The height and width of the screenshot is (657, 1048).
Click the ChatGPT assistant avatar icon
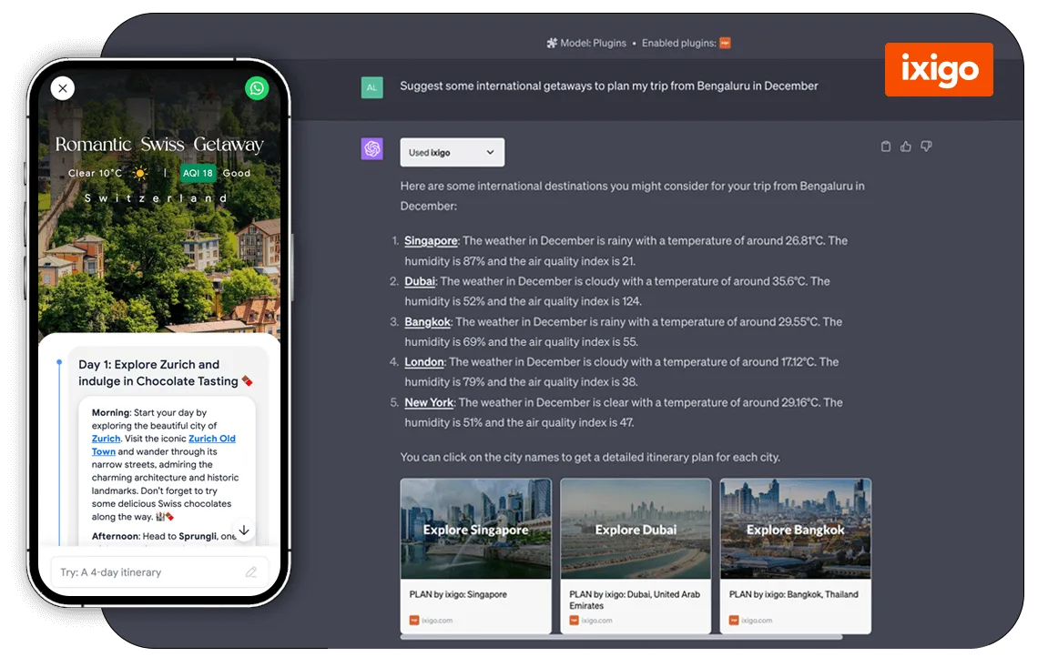[372, 149]
